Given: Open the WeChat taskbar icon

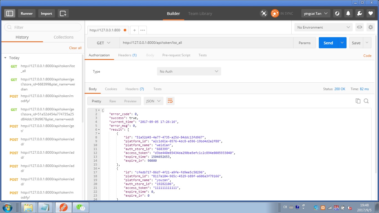Looking at the screenshot, I should 81,207.
